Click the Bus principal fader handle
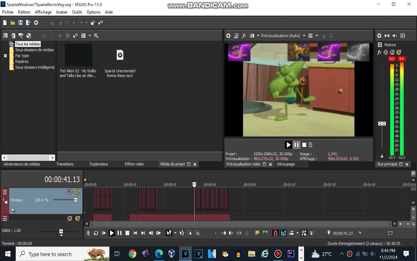 click(382, 124)
